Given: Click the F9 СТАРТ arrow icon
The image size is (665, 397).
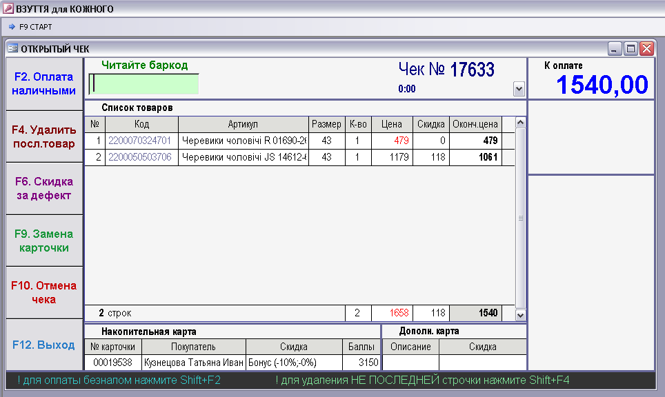Looking at the screenshot, I should coord(12,27).
